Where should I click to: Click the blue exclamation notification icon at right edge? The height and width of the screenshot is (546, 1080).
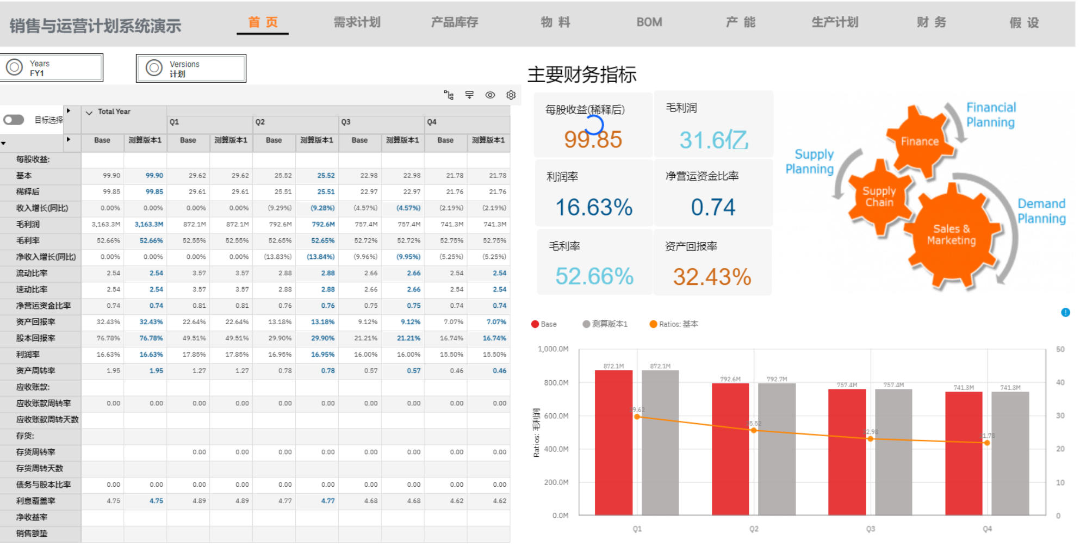1067,312
